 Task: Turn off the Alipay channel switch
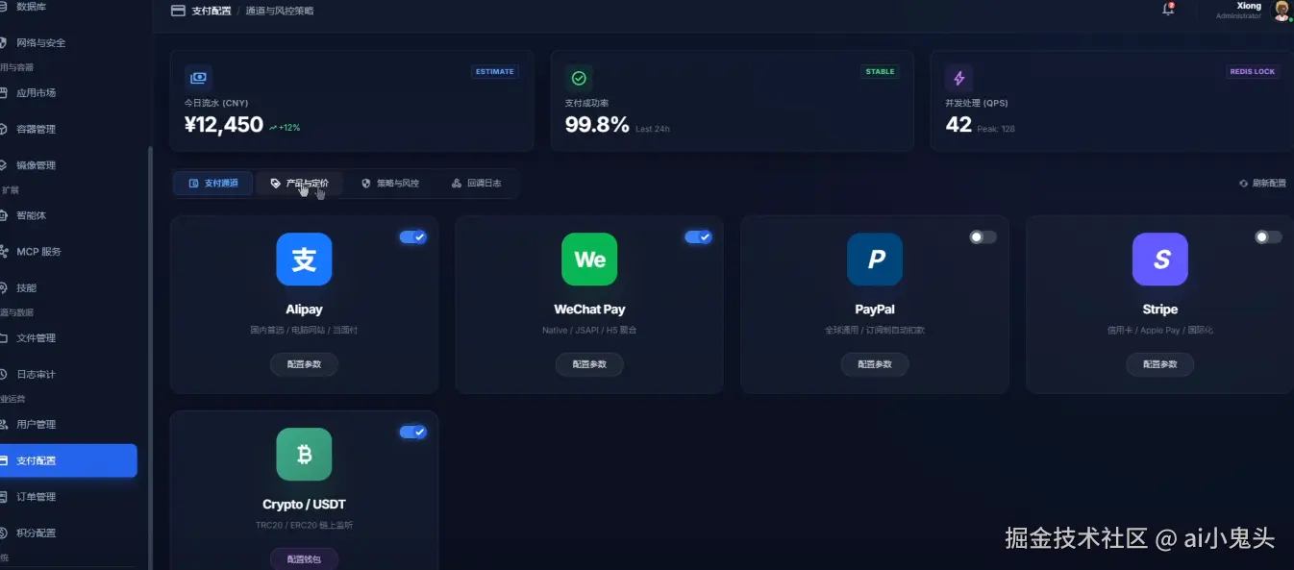[x=413, y=236]
